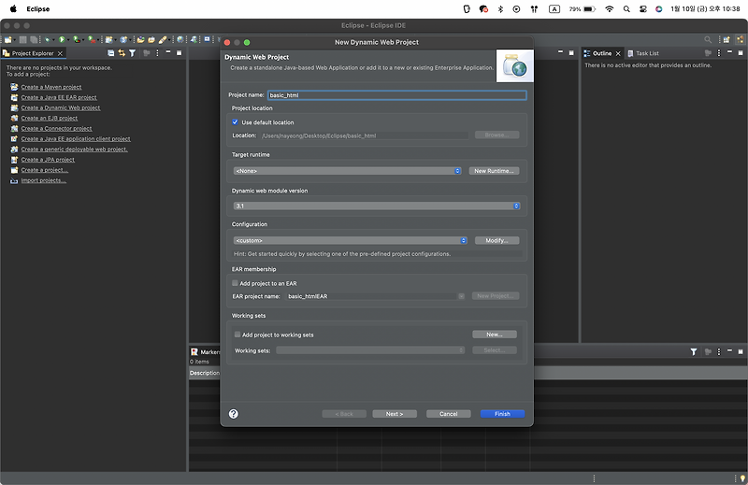Open the filter icon in Project Explorer toolbar
Screen dimensions: 748x485
[132, 53]
